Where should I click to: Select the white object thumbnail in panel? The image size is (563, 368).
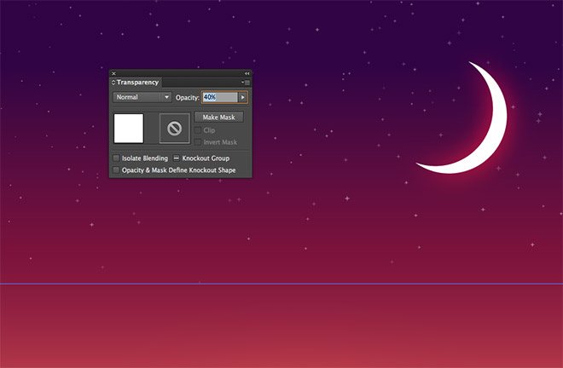pyautogui.click(x=129, y=129)
